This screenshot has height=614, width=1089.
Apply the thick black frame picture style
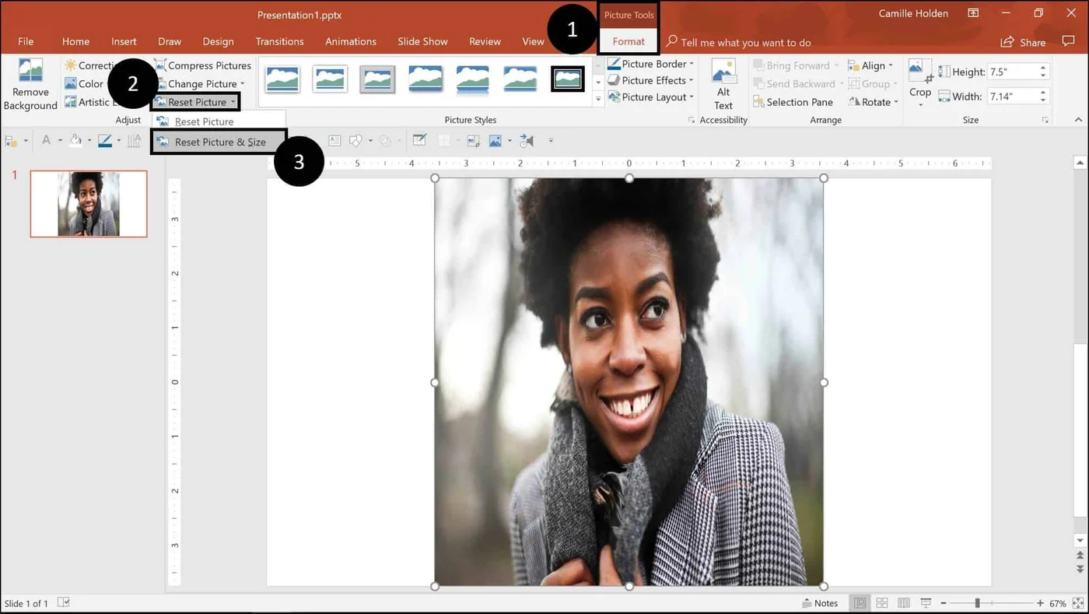click(568, 79)
